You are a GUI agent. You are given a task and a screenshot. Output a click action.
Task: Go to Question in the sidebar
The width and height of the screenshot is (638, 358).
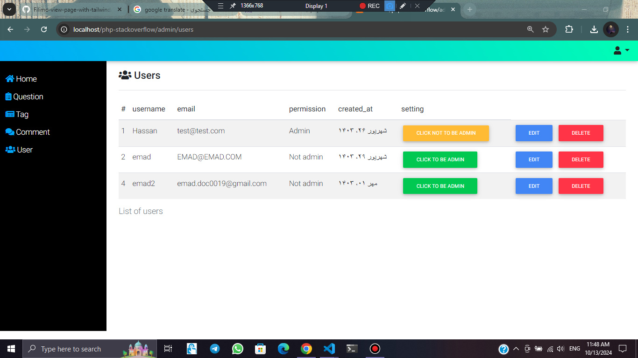tap(24, 96)
